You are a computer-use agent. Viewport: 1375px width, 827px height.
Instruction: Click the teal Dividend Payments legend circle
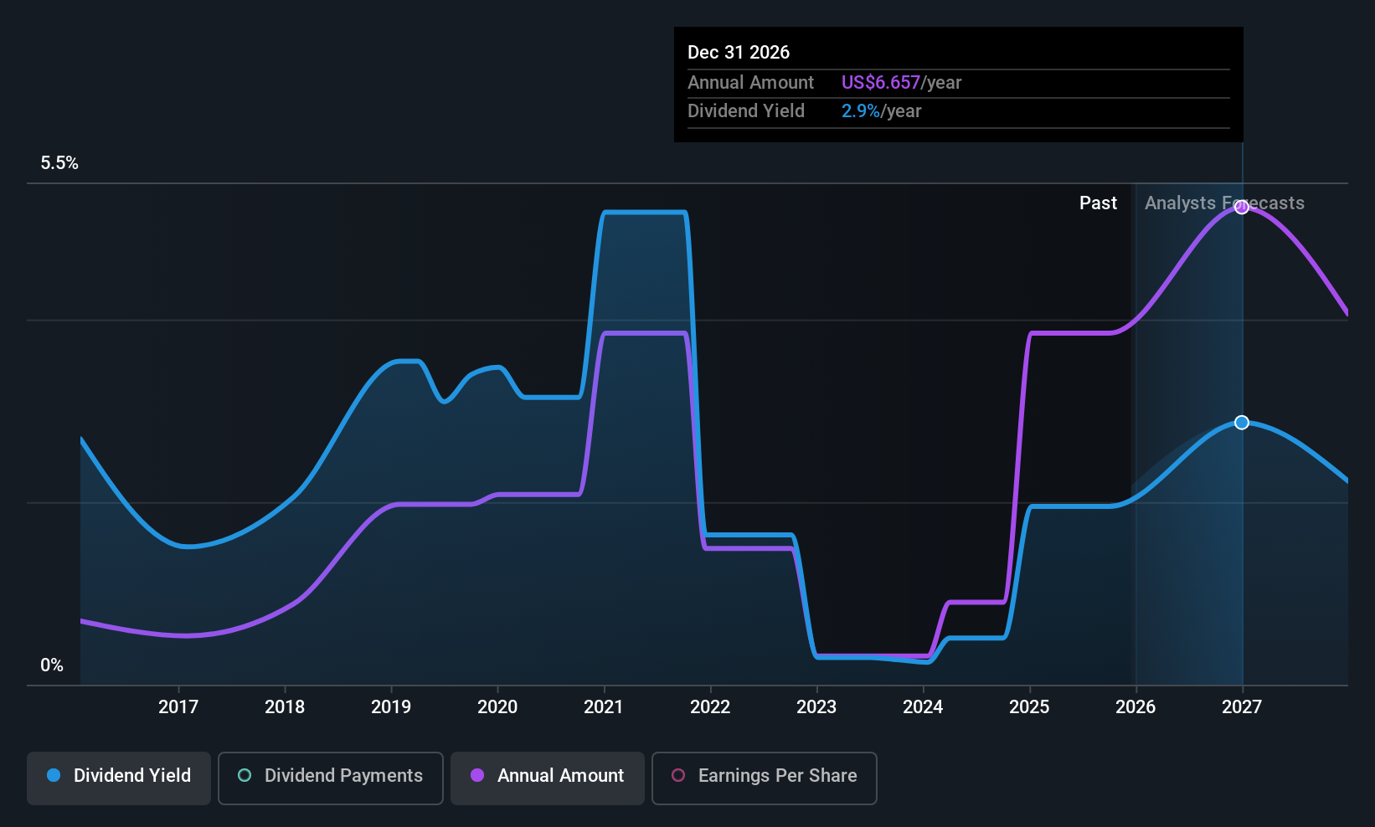(x=245, y=776)
